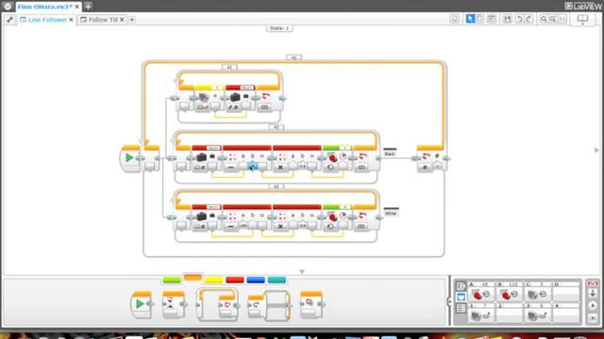Open the program list icon
Viewport: 604px width, 339px height.
pos(455,19)
